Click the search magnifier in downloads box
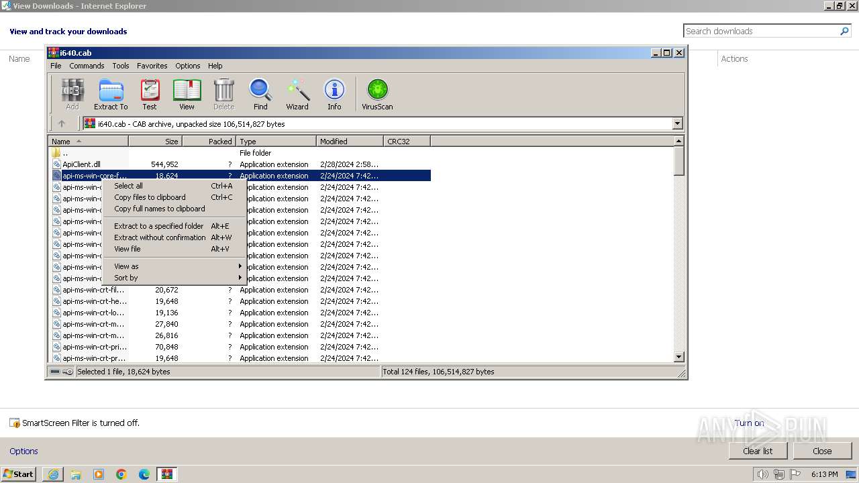Image resolution: width=859 pixels, height=483 pixels. pos(845,31)
